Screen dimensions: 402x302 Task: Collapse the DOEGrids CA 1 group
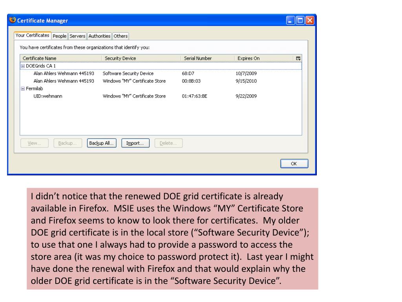(x=23, y=66)
